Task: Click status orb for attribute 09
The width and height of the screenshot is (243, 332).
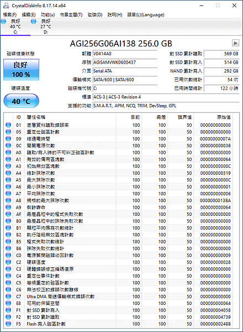Action: click(x=8, y=139)
